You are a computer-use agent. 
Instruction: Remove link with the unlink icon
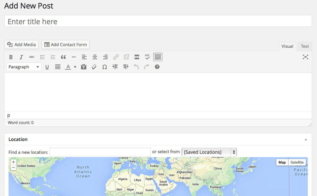(126, 57)
